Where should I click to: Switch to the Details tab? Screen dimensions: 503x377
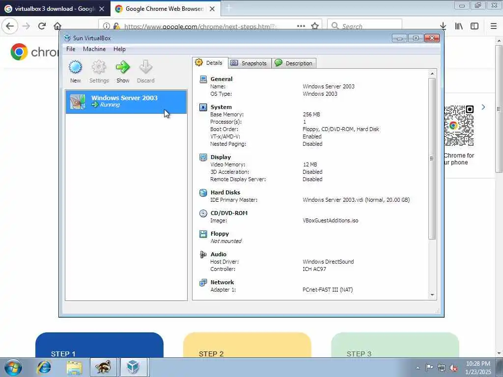coord(210,63)
